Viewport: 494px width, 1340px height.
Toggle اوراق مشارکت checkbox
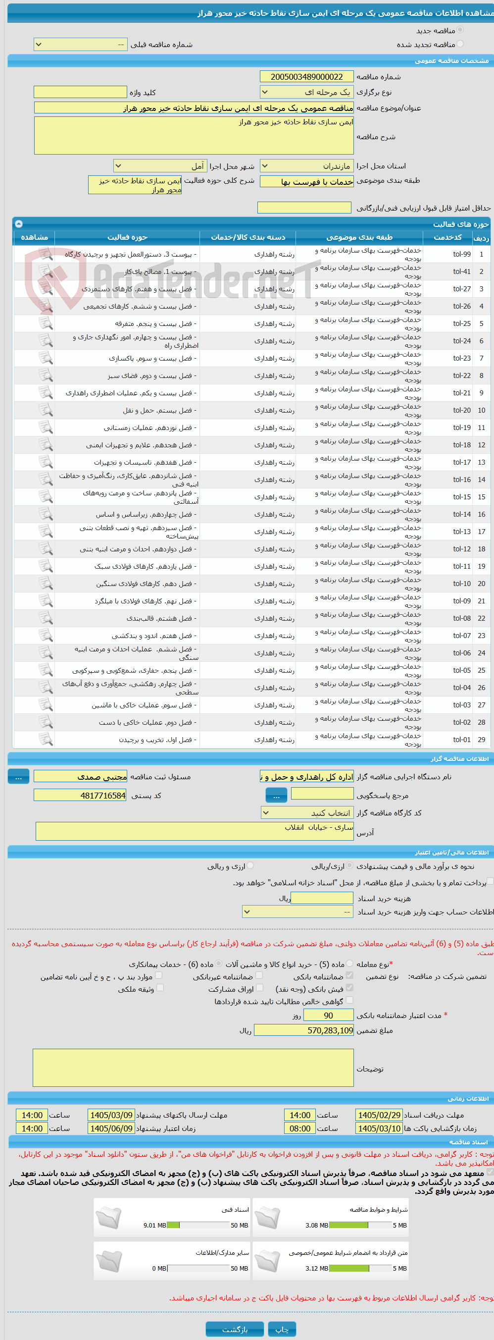[259, 987]
